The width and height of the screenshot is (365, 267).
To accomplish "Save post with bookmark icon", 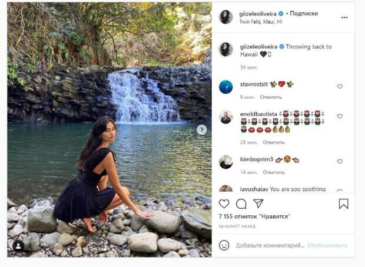I will (343, 203).
